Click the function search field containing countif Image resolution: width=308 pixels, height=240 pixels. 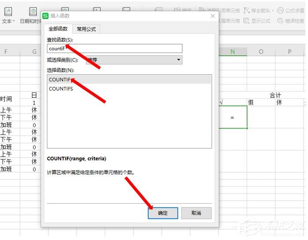coord(115,48)
